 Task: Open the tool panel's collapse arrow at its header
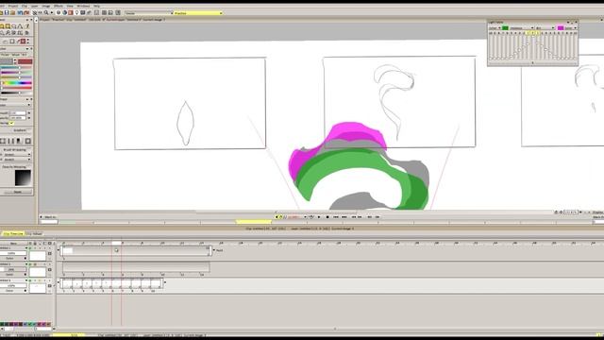(x=27, y=20)
